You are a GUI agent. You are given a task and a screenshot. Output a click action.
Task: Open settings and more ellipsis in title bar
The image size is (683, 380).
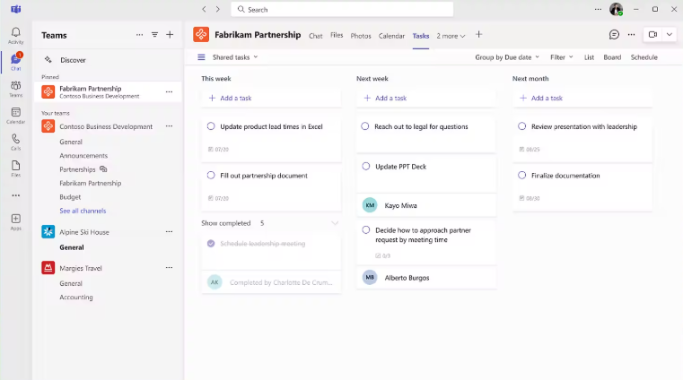coord(598,9)
